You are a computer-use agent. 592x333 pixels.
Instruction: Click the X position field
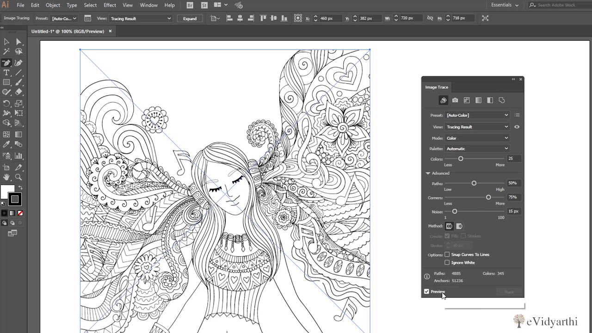(331, 18)
